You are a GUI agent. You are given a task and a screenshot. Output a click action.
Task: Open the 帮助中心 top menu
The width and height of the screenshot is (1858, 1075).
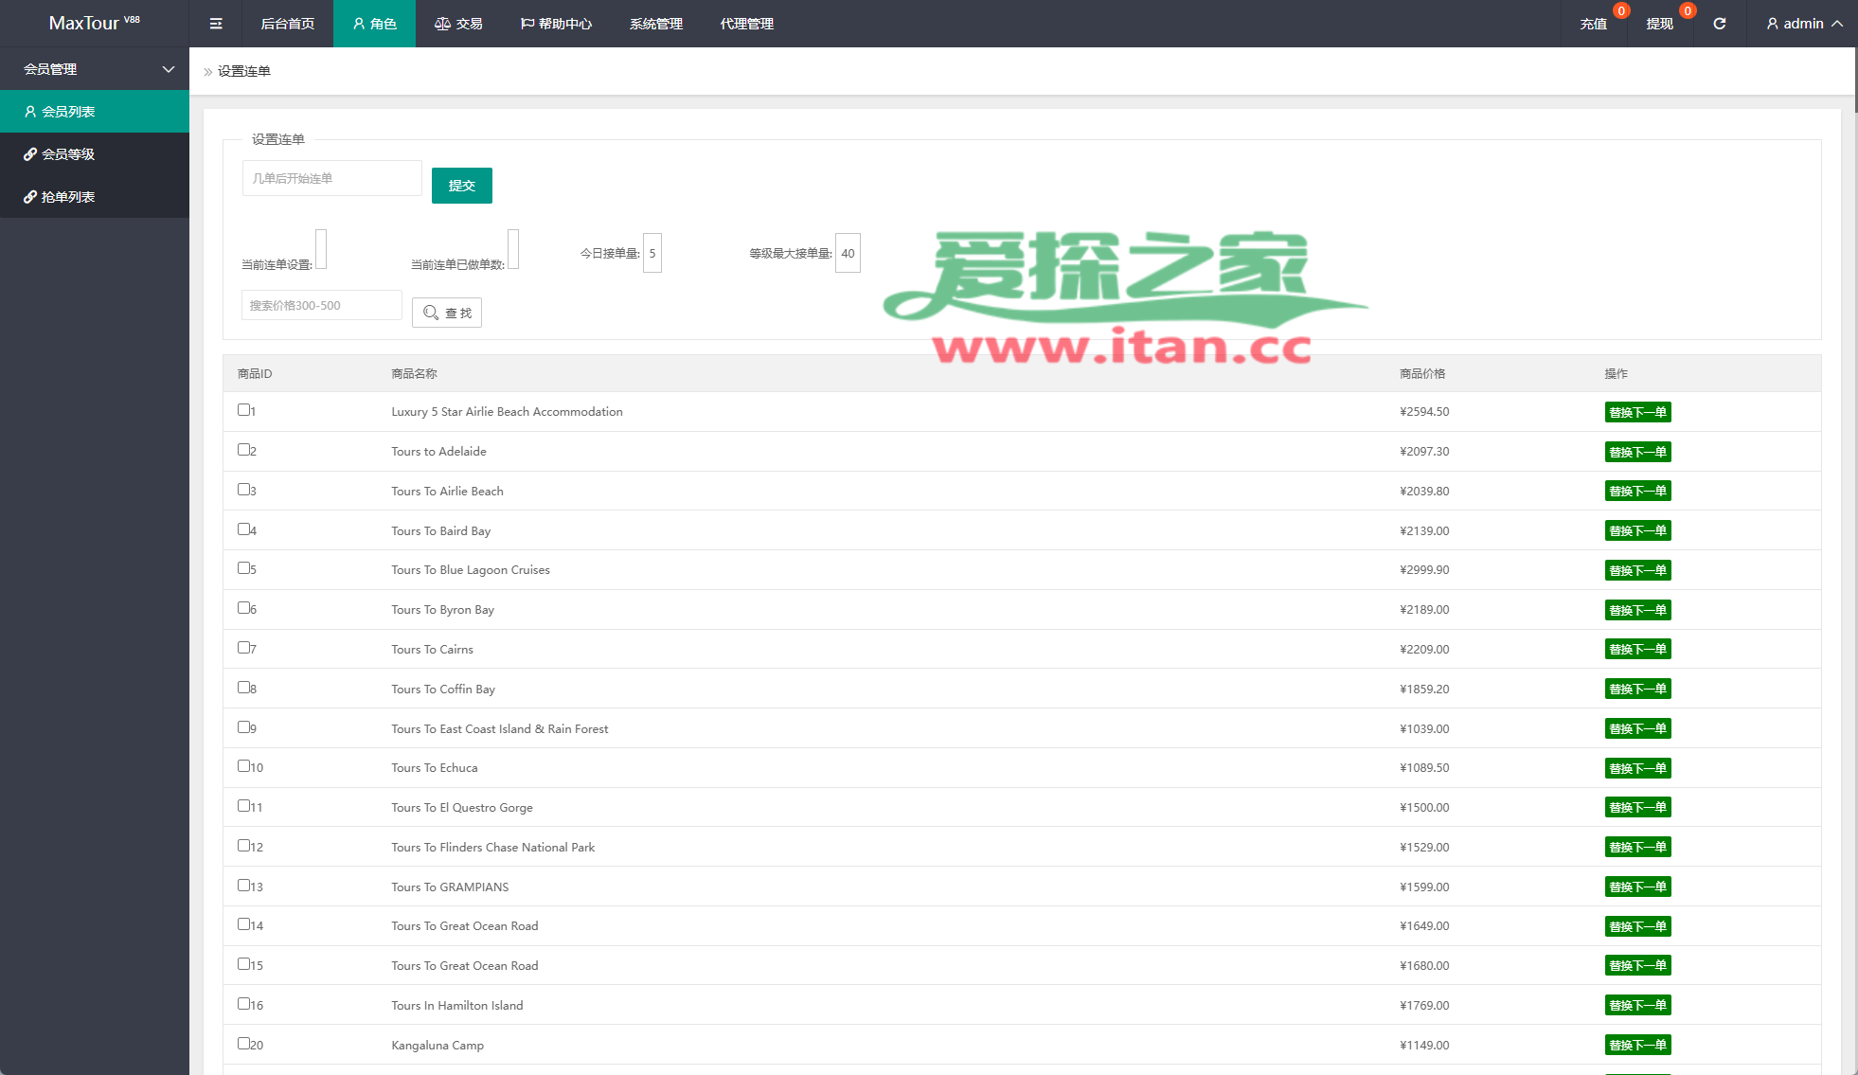pos(557,24)
